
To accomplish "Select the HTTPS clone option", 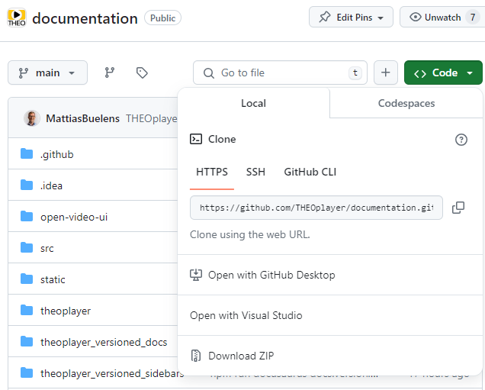I will click(212, 172).
